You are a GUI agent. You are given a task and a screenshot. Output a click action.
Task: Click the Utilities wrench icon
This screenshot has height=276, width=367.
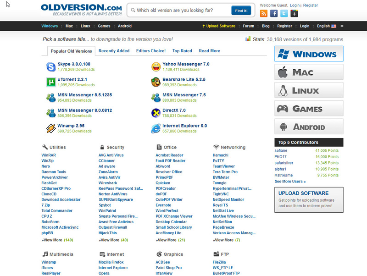pyautogui.click(x=45, y=147)
